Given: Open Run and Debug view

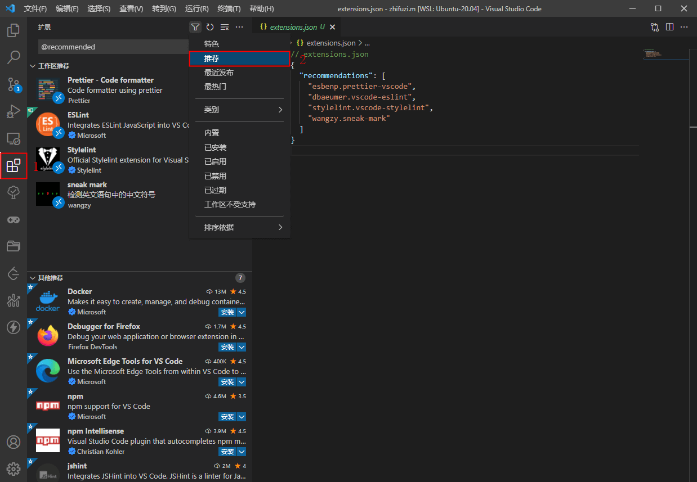Looking at the screenshot, I should pyautogui.click(x=14, y=111).
